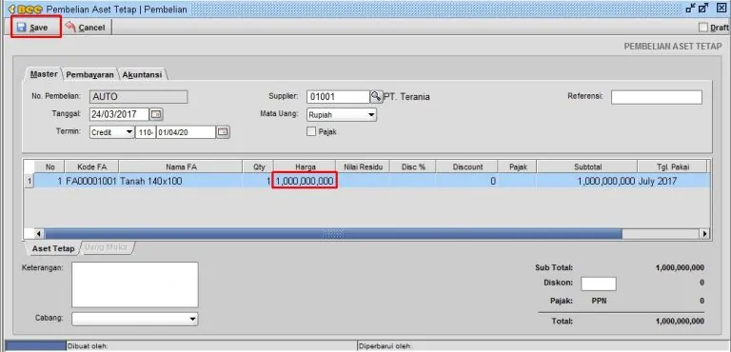Image resolution: width=731 pixels, height=352 pixels.
Task: Click the Diskon input field
Action: tap(599, 284)
